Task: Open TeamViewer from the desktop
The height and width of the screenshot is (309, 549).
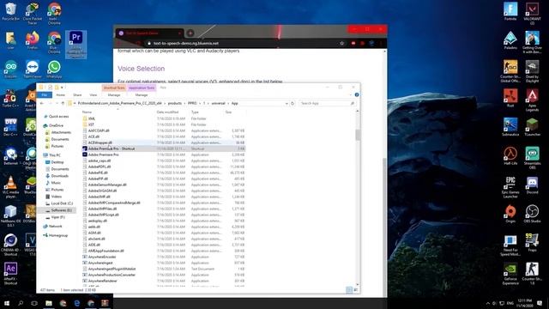Action: 33,69
